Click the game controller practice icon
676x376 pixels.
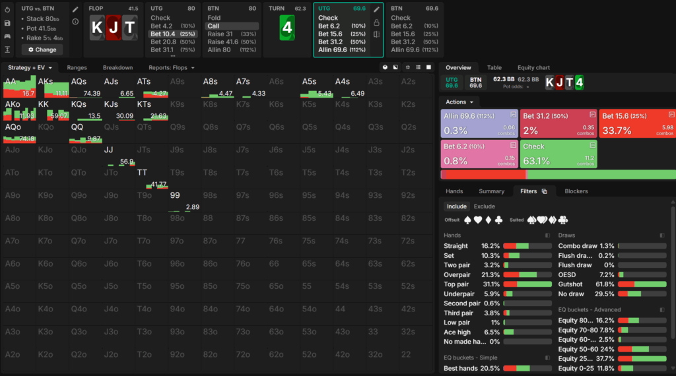pyautogui.click(x=7, y=36)
